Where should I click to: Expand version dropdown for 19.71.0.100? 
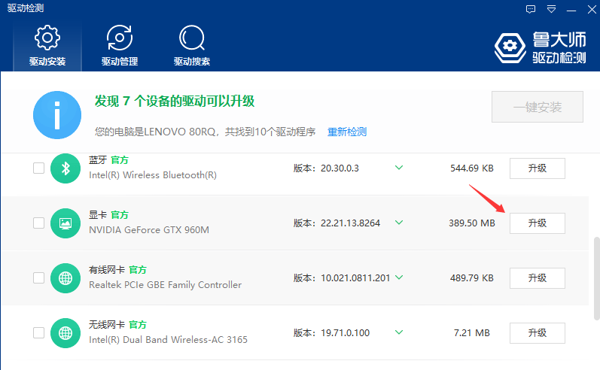click(x=399, y=332)
